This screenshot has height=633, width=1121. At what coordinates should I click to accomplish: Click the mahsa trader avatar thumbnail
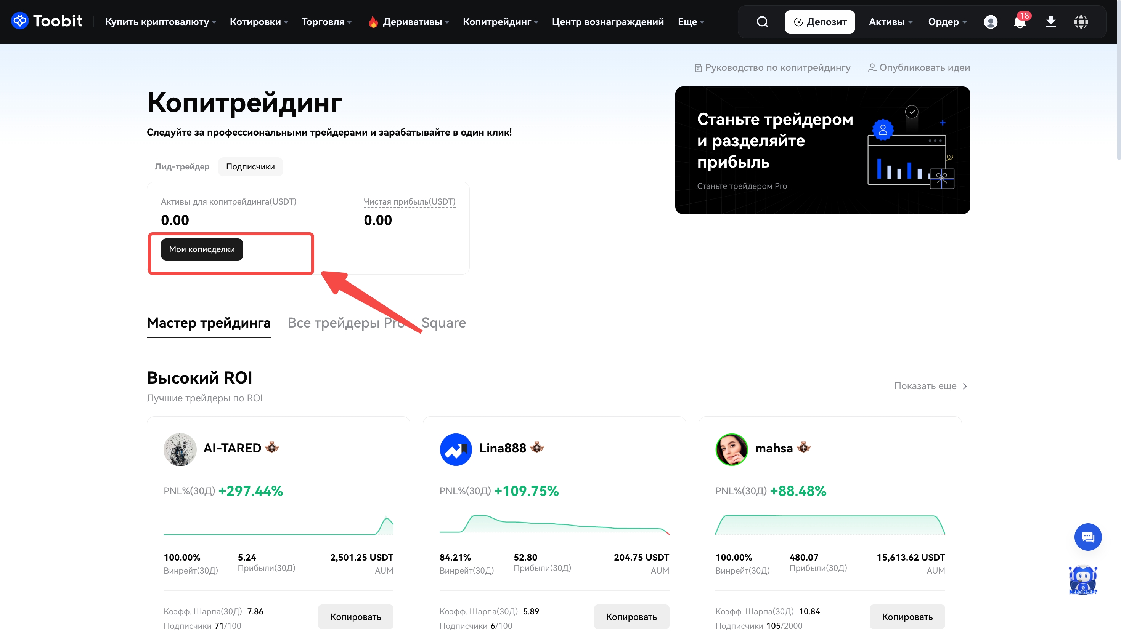click(x=732, y=449)
